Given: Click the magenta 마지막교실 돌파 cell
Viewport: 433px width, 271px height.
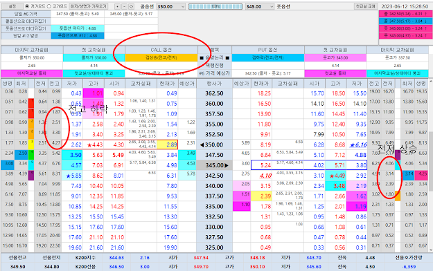Looking at the screenshot, I should coord(32,73).
